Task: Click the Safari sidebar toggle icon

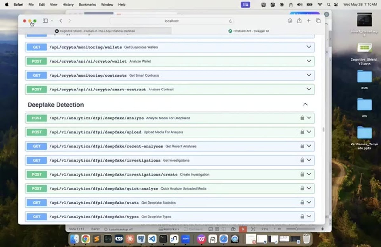Action: (x=45, y=21)
